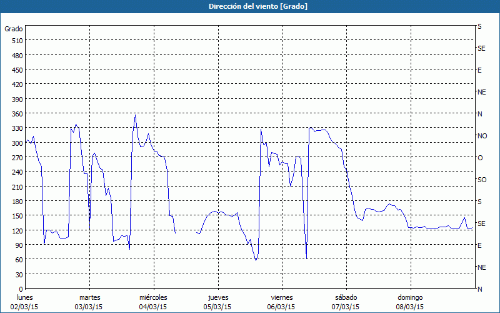Click the 'SO' compass label on right axis
500x313 pixels.
[x=482, y=180]
